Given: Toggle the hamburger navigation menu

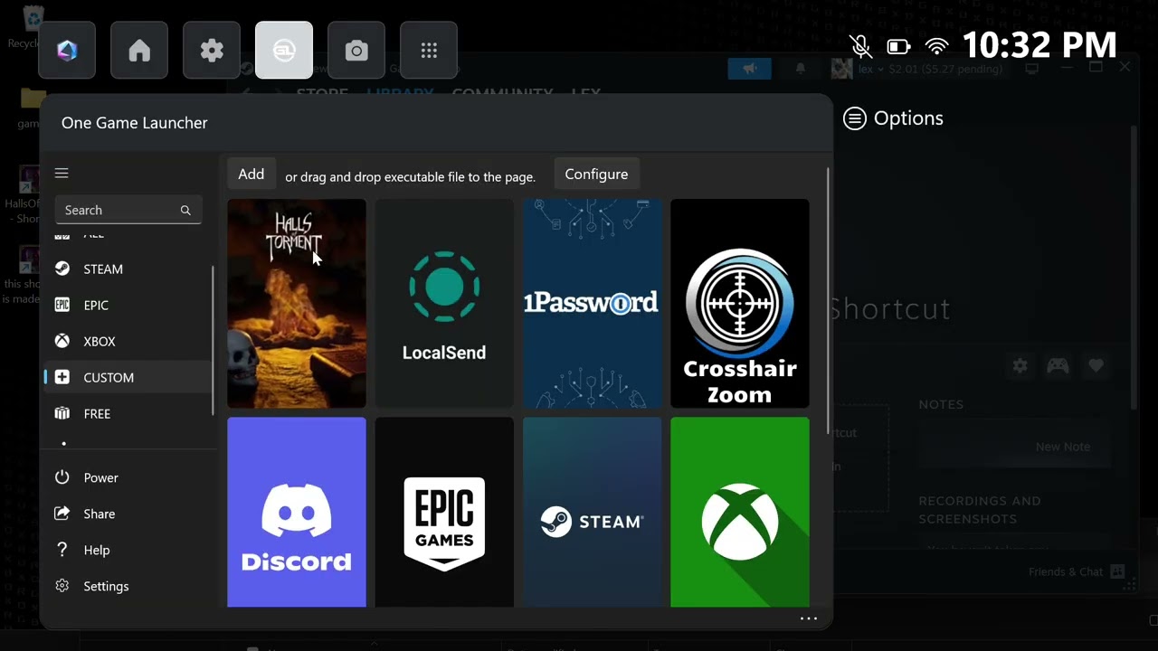Looking at the screenshot, I should click(62, 174).
